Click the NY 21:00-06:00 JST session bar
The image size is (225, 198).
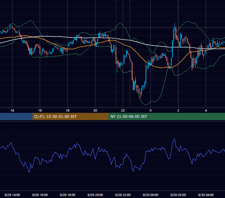tap(166, 116)
